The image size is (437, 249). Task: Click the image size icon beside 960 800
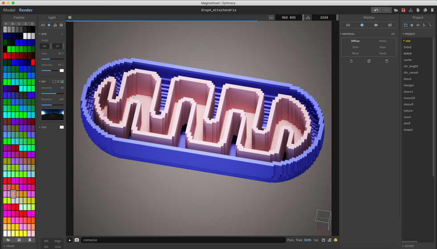(271, 17)
